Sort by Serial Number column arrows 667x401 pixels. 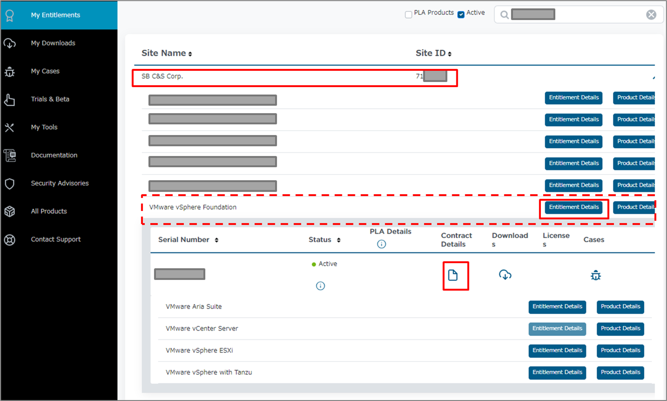click(x=217, y=240)
